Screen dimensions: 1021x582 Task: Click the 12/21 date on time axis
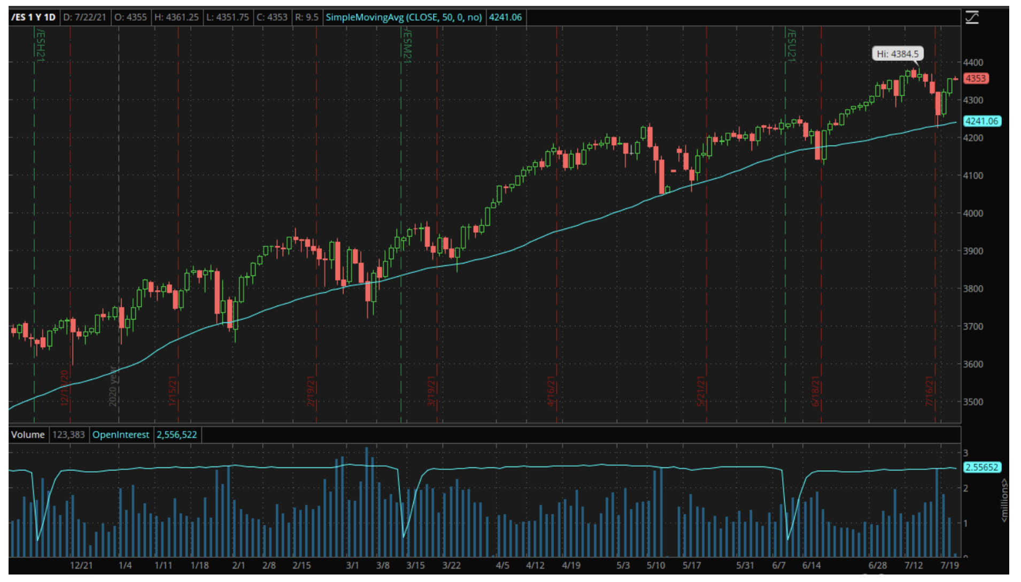click(x=81, y=565)
